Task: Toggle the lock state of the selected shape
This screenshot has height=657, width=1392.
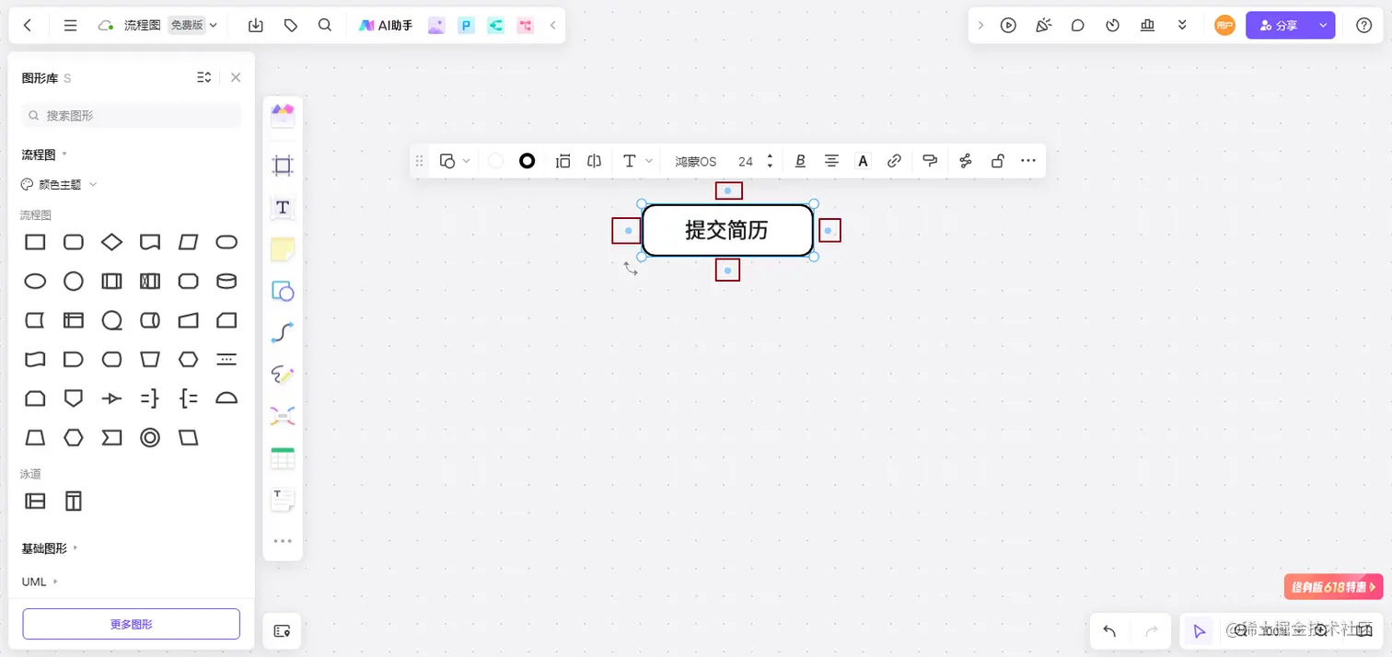Action: point(997,160)
